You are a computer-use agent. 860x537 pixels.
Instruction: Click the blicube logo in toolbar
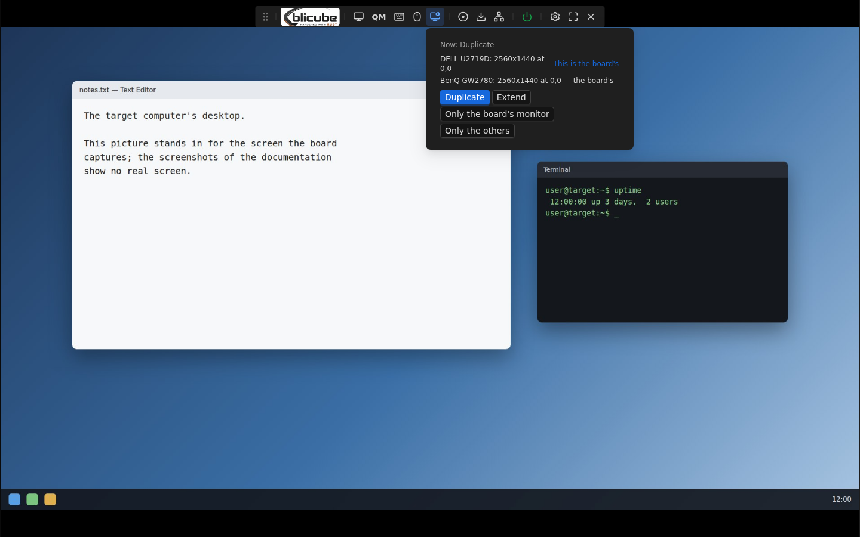click(311, 17)
